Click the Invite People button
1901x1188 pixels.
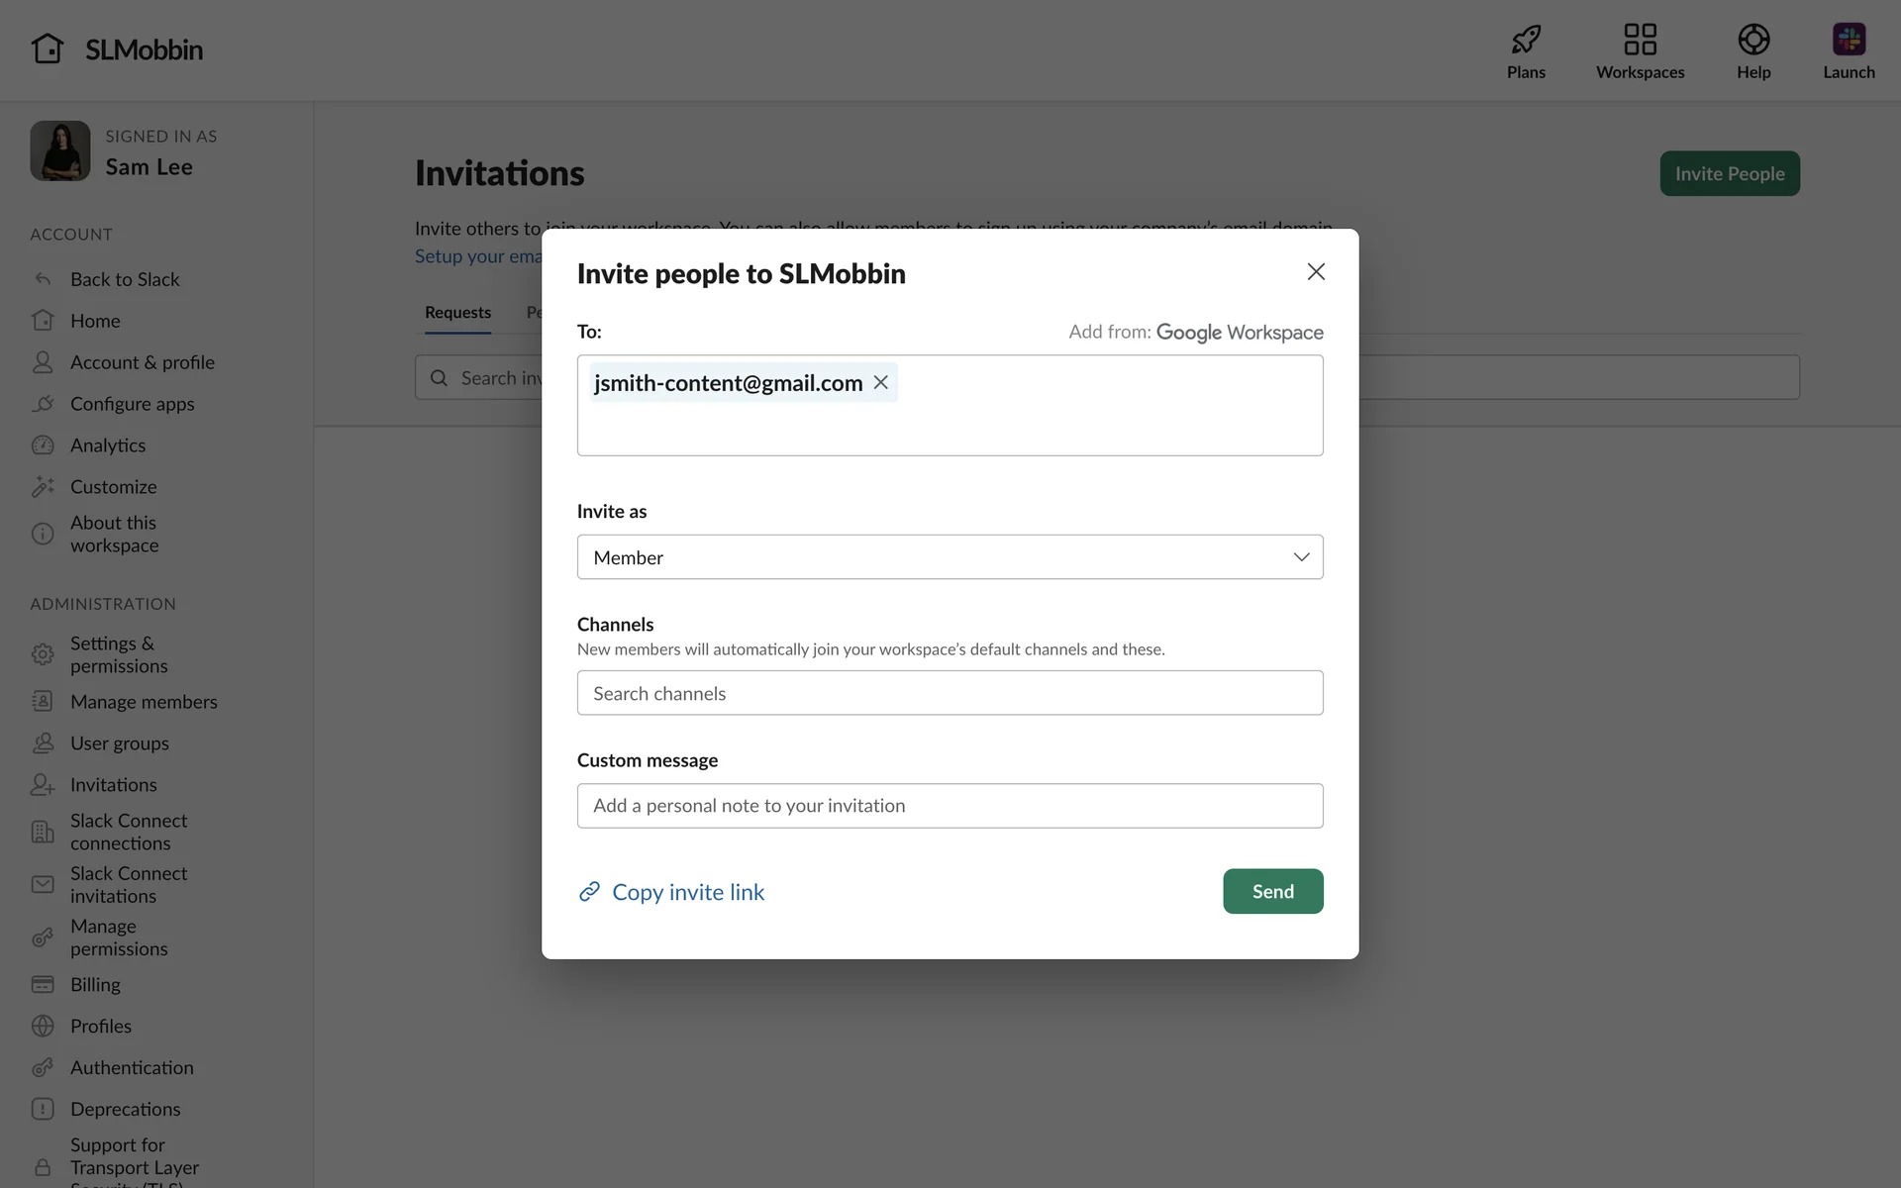coord(1729,173)
